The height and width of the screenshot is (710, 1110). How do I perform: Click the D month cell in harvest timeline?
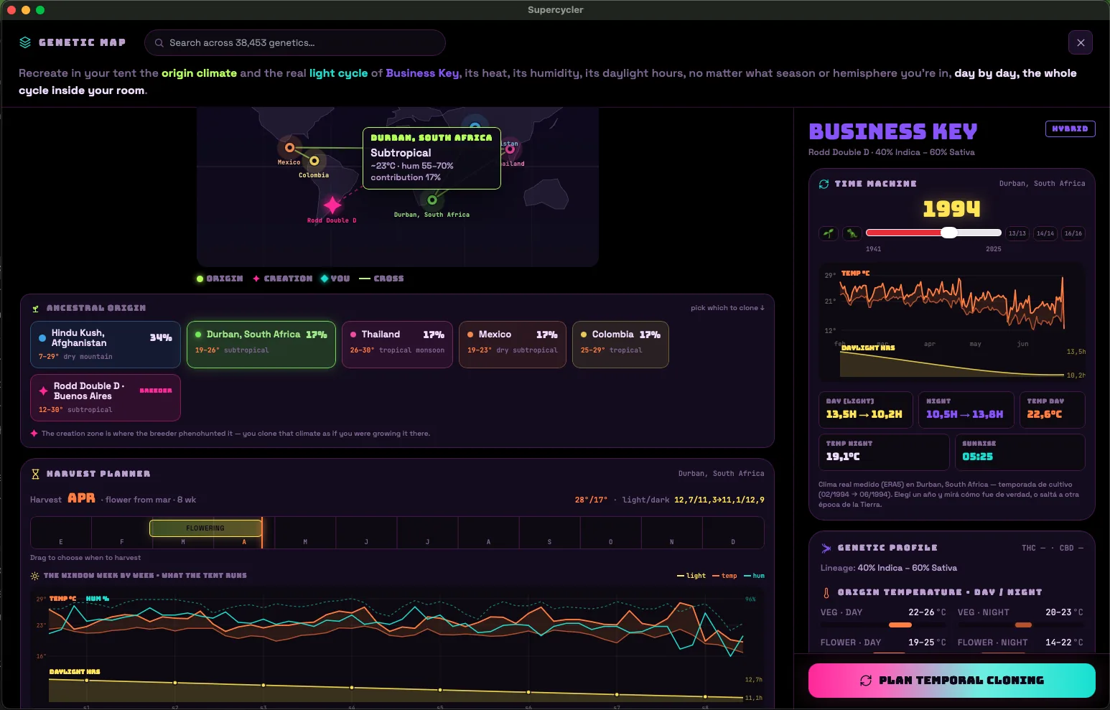coord(733,533)
